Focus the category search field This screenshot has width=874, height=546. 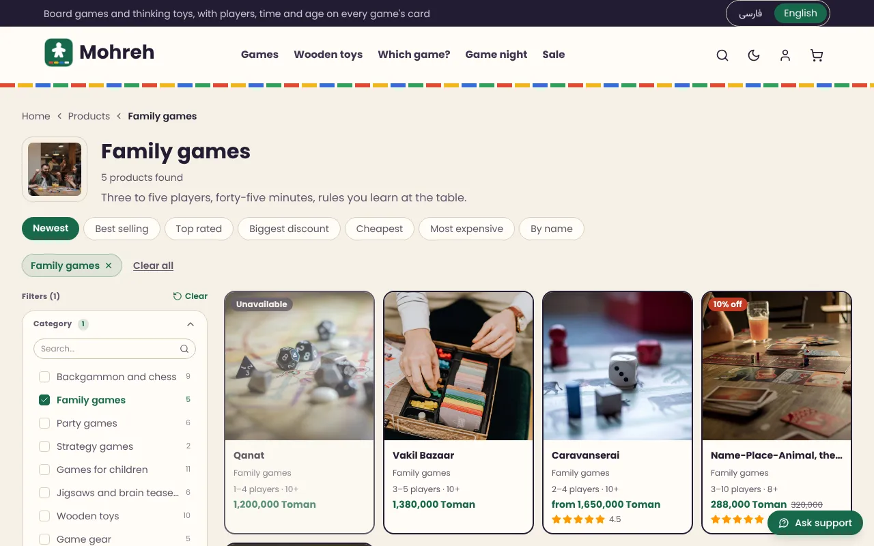point(115,349)
